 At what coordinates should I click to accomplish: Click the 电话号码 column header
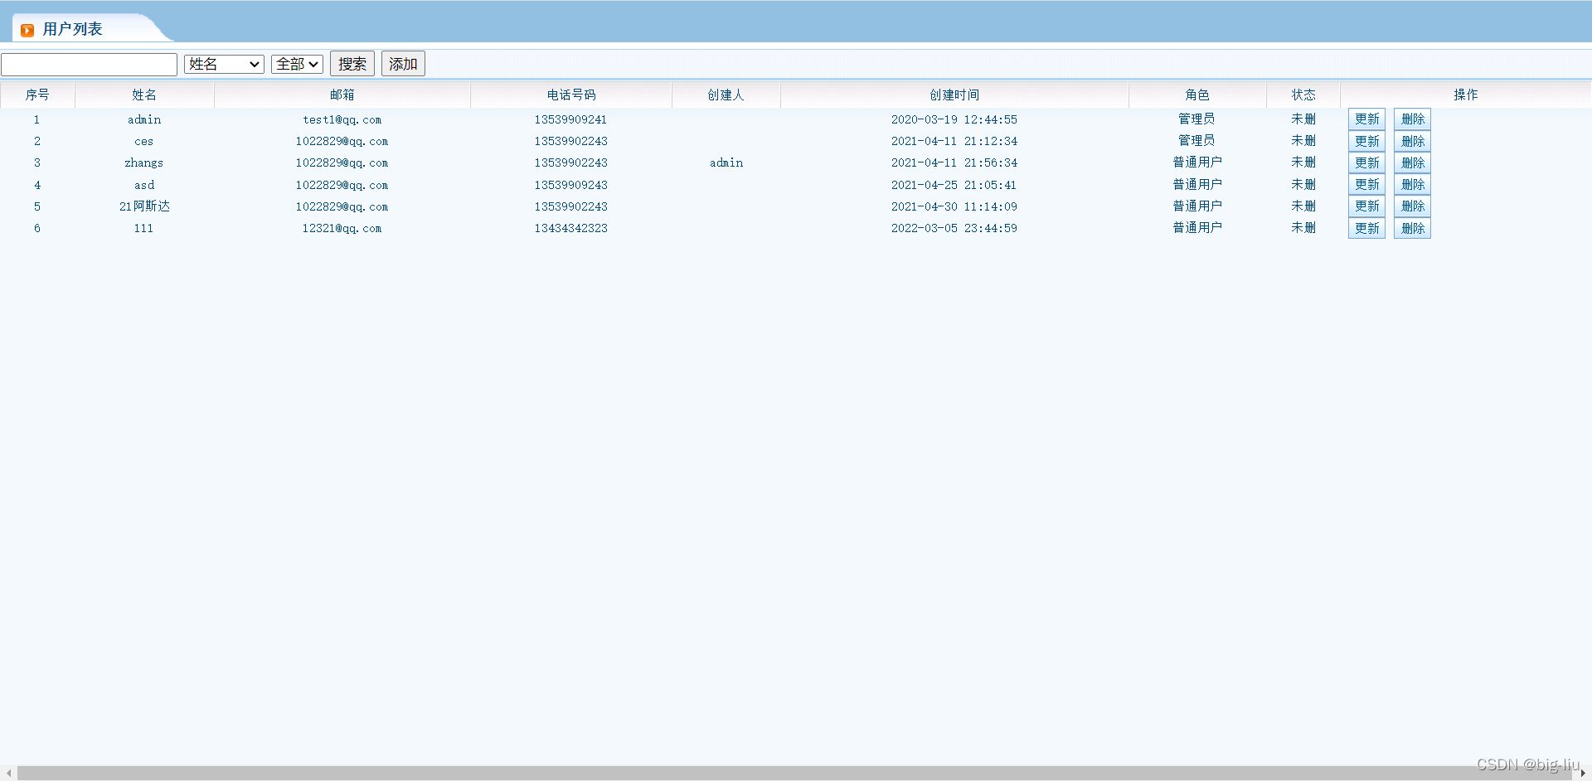pyautogui.click(x=571, y=95)
